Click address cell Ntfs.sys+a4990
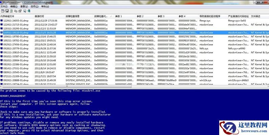 [236, 49]
